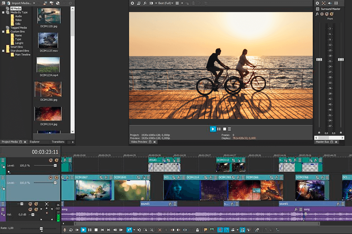Toggle loop playback in the transport bar

[71, 230]
